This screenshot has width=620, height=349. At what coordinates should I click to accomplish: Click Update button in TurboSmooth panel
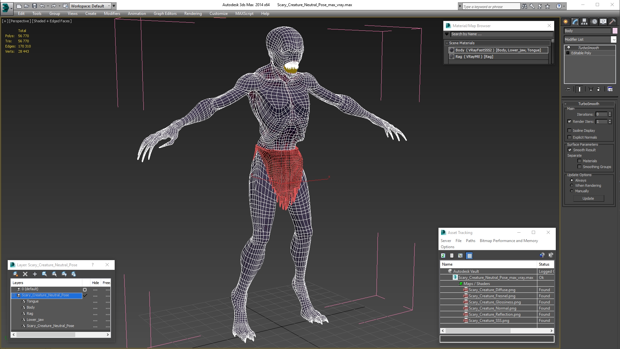(588, 199)
